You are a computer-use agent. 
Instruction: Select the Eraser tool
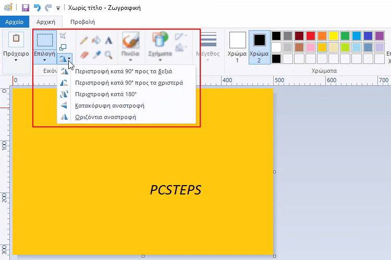click(84, 55)
